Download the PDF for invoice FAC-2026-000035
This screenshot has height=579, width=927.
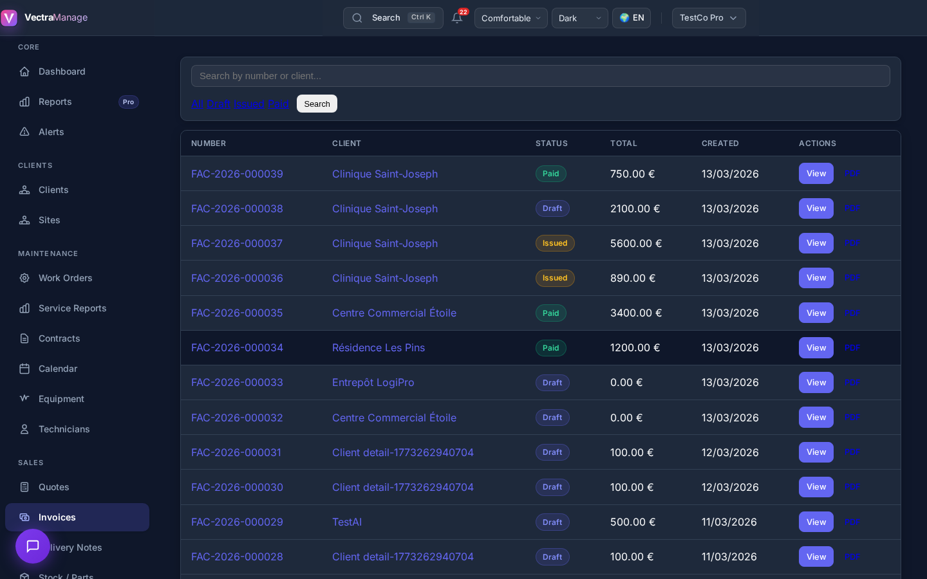click(852, 313)
